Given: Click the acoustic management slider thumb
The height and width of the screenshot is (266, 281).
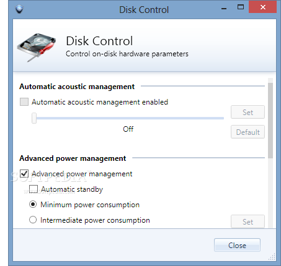Looking at the screenshot, I should point(34,118).
